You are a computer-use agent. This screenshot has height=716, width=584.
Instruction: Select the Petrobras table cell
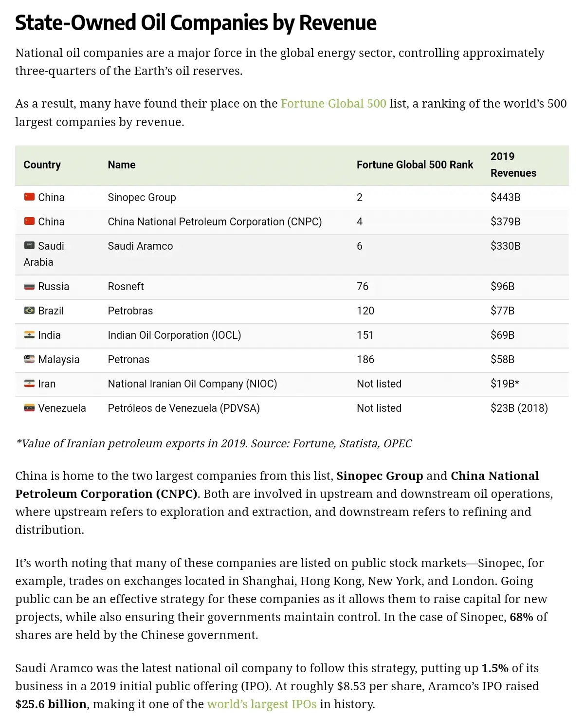click(x=130, y=311)
